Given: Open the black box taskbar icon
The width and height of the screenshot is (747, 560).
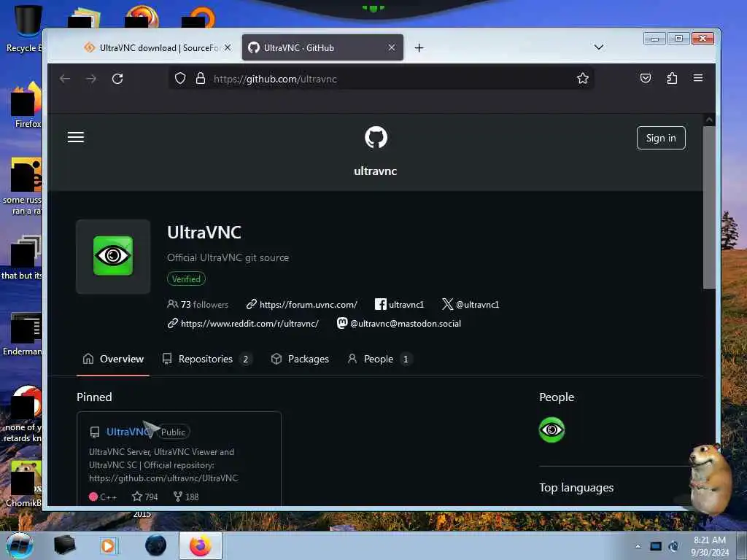Looking at the screenshot, I should 64,545.
